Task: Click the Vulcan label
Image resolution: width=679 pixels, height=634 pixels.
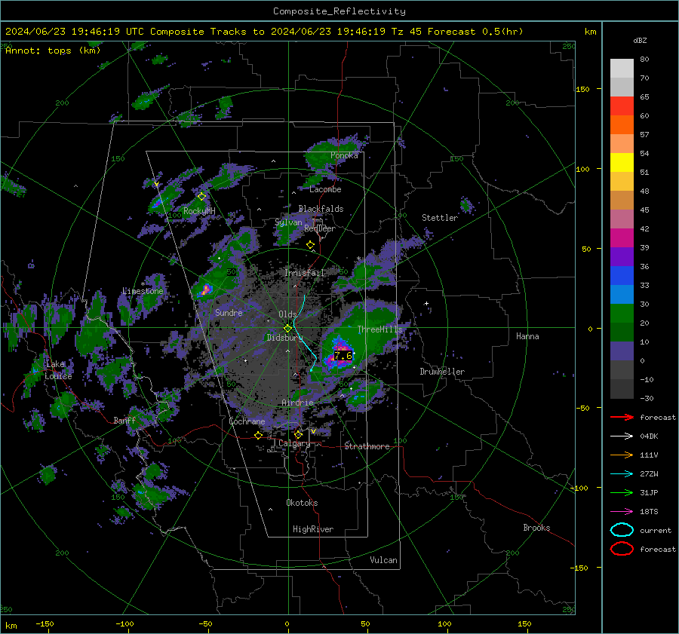Action: 383,560
